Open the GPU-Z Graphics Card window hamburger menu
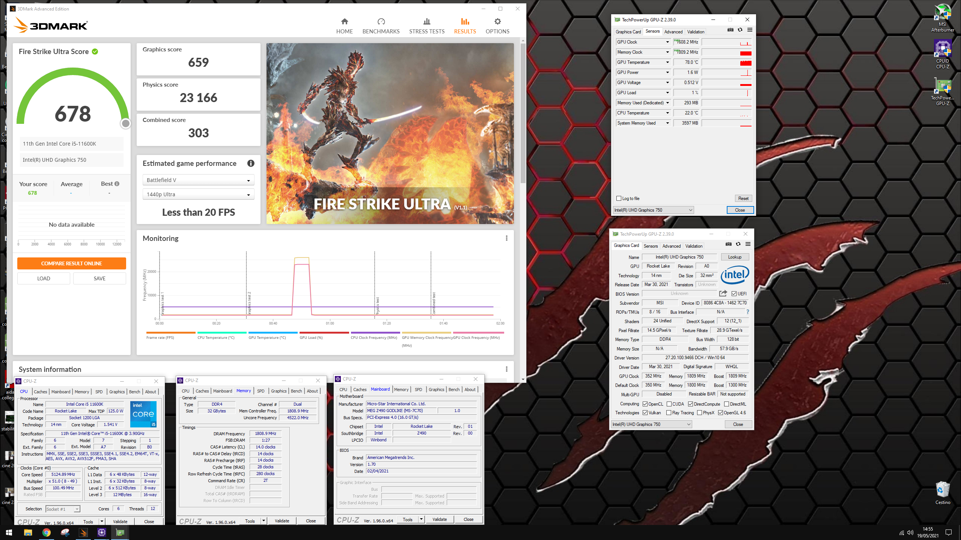961x540 pixels. pyautogui.click(x=748, y=244)
